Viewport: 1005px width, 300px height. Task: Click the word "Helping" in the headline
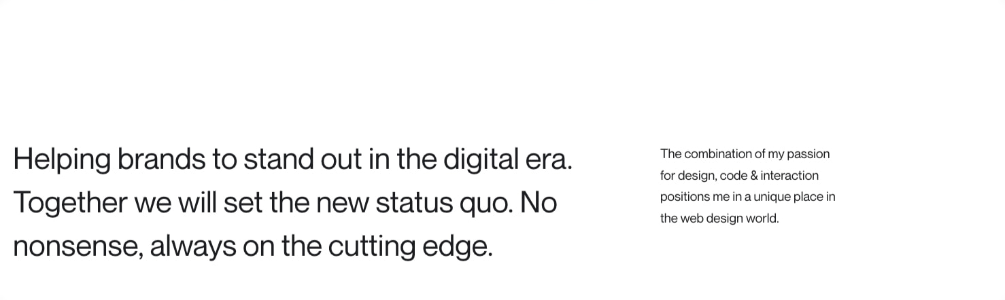62,160
